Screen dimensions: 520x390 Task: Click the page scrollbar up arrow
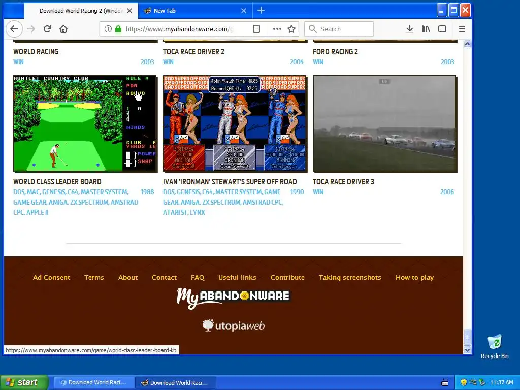pyautogui.click(x=467, y=44)
